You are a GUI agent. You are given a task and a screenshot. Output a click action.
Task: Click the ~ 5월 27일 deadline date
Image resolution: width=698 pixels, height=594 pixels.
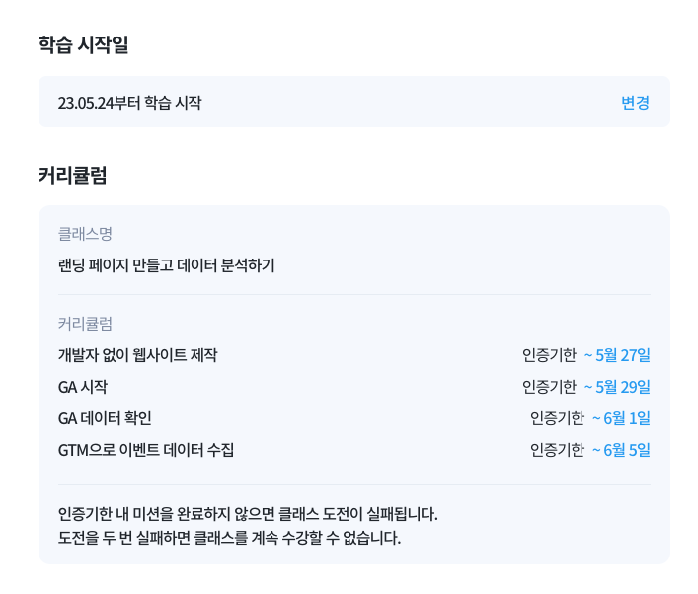617,355
